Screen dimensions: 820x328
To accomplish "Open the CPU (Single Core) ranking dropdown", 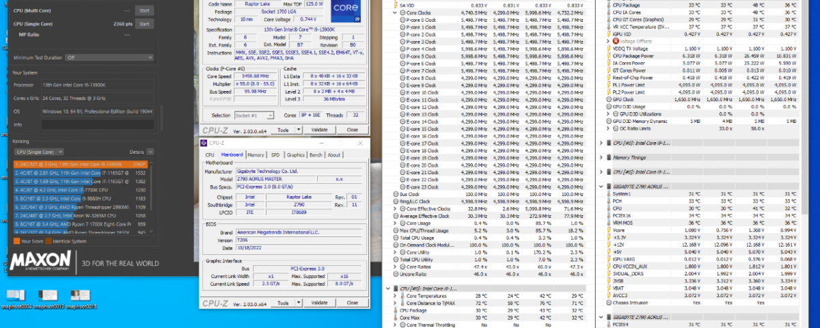I will 39,152.
